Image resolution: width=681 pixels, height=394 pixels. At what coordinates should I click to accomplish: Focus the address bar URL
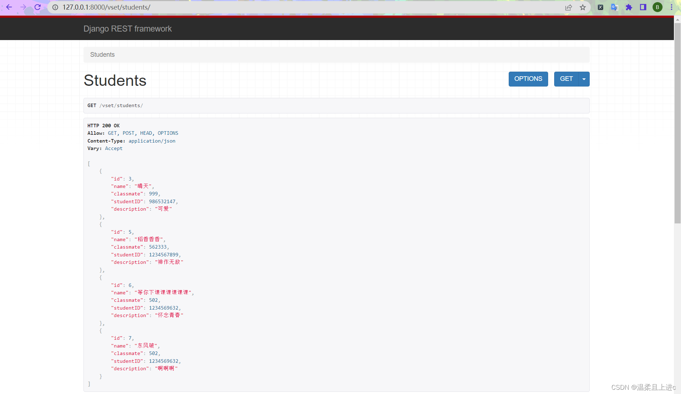[107, 7]
